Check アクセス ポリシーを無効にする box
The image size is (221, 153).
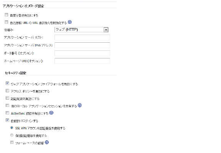[x=7, y=91]
